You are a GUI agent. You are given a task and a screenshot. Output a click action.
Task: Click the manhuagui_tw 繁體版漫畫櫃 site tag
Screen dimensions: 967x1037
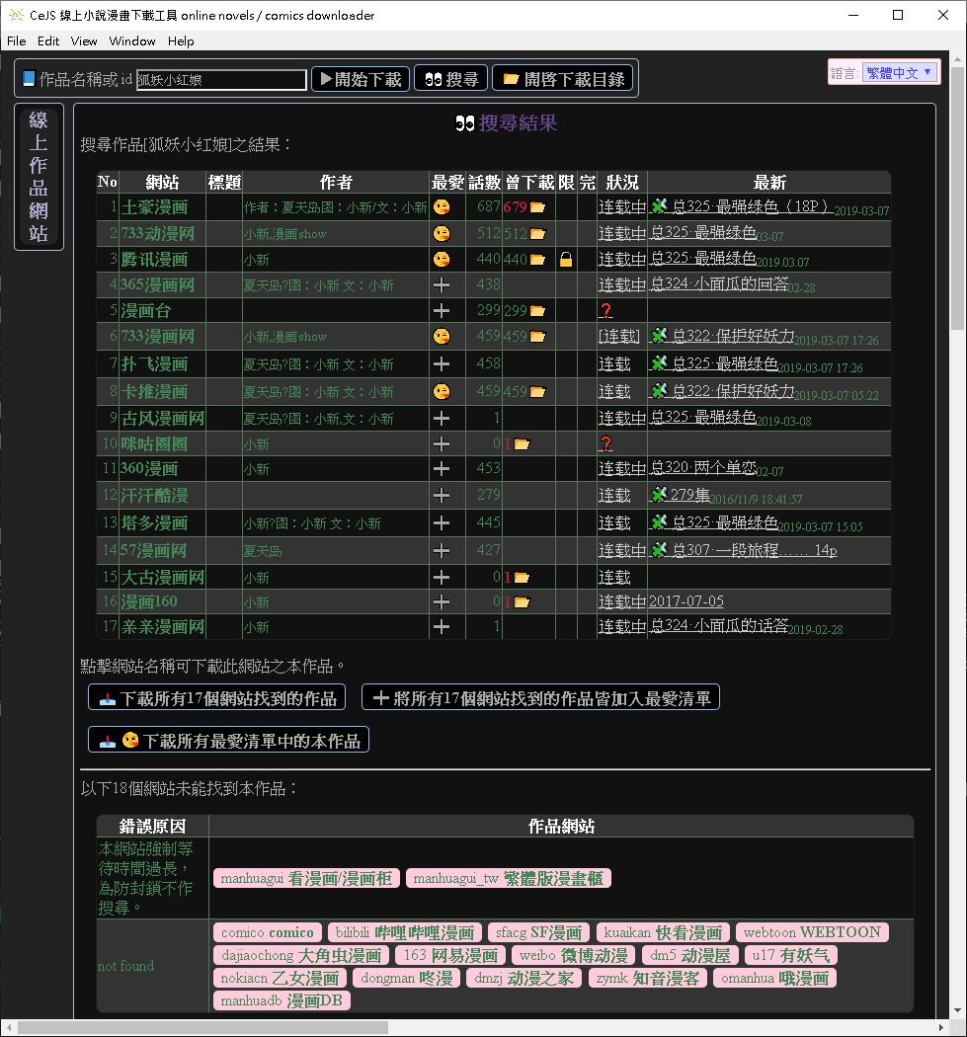pos(508,878)
